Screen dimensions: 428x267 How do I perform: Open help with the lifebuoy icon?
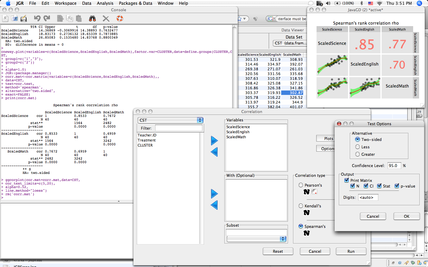point(120,18)
